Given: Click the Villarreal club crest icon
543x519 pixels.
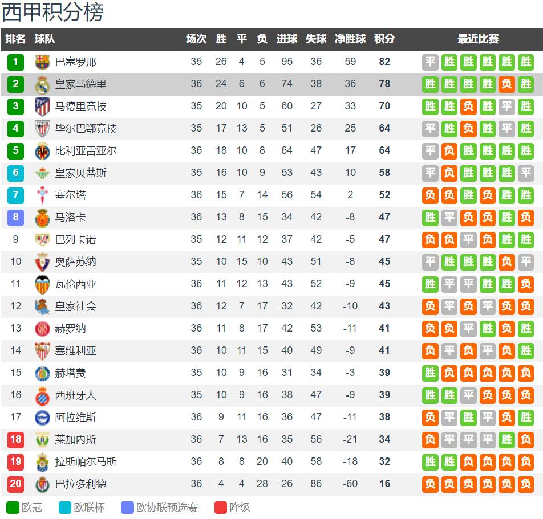Looking at the screenshot, I should pos(42,151).
